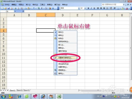Click the AutoSum sigma icon
Viewport: 132px width, 99px height.
point(42,8)
